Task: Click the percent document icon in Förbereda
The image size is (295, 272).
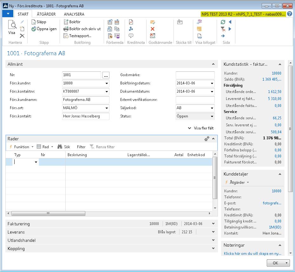Action: tap(110, 36)
